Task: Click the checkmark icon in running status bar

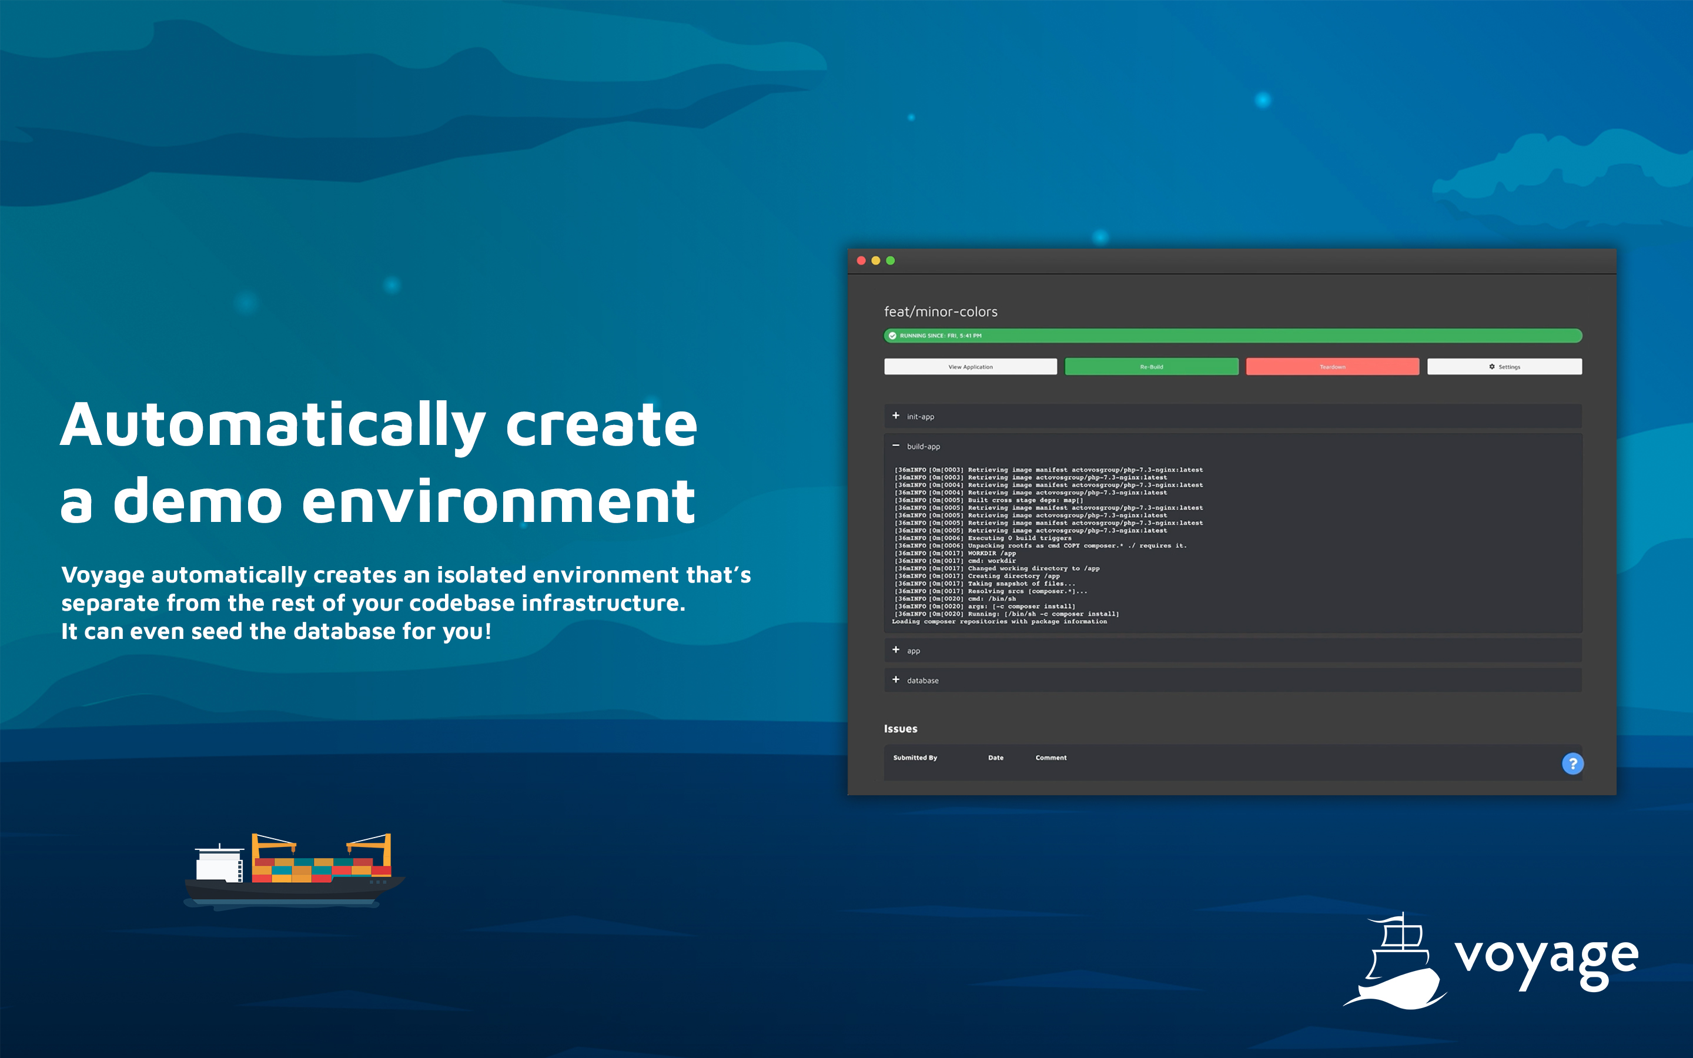Action: coord(892,336)
